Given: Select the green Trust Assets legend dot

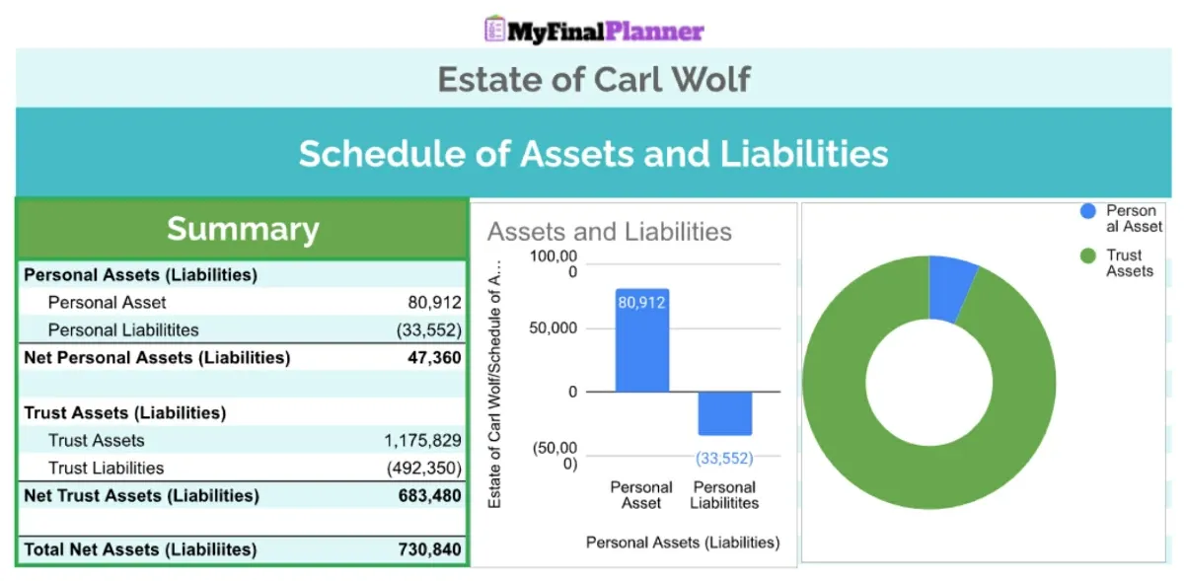Looking at the screenshot, I should point(1088,255).
